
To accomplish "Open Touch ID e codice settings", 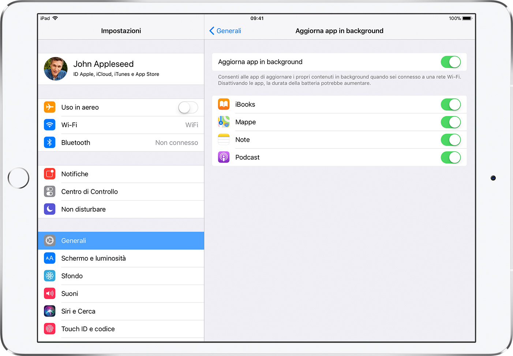I will 121,329.
